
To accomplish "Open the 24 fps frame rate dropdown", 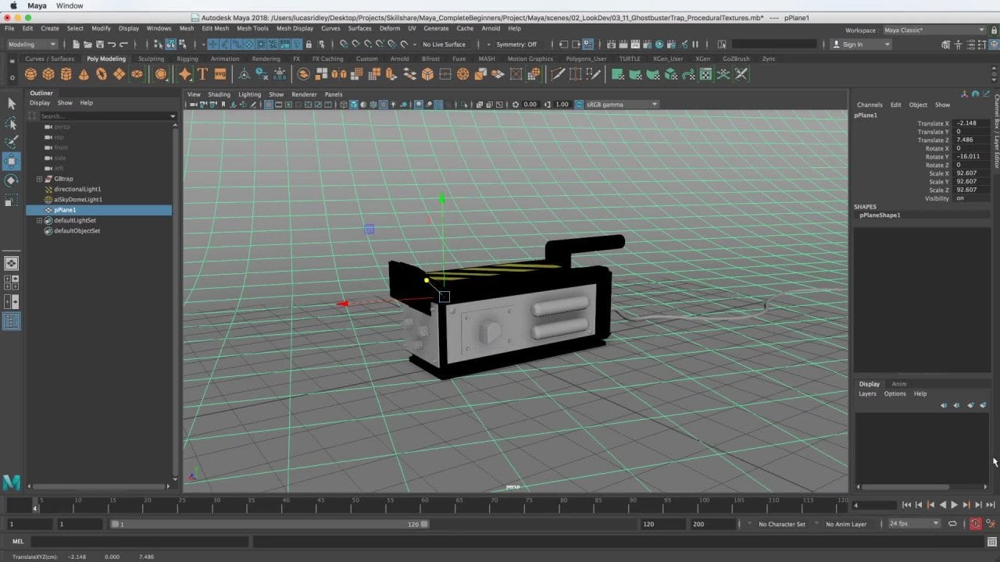I will click(x=913, y=524).
